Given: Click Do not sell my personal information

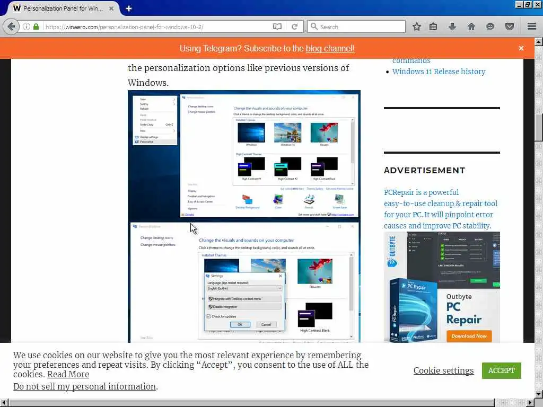Looking at the screenshot, I should [84, 386].
